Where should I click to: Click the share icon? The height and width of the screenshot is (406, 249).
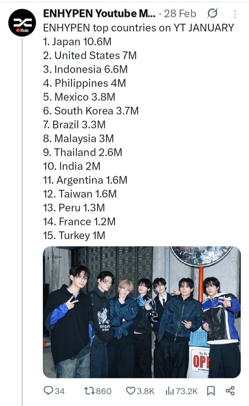[x=230, y=391]
